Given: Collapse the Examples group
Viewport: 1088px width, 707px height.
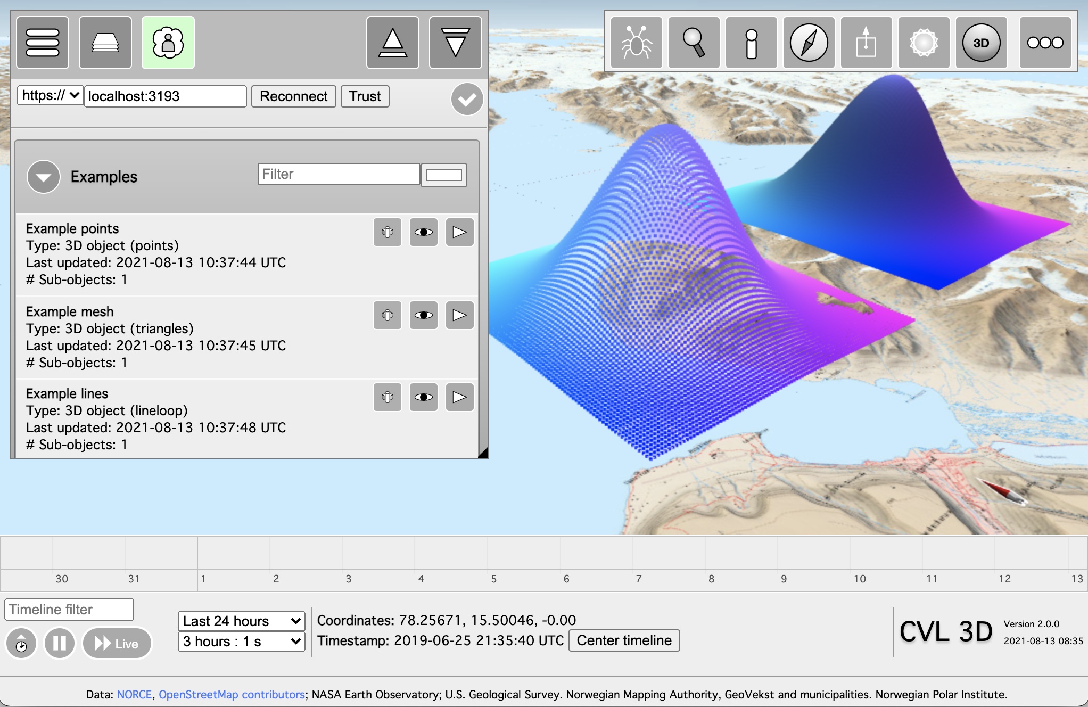Looking at the screenshot, I should pos(44,177).
